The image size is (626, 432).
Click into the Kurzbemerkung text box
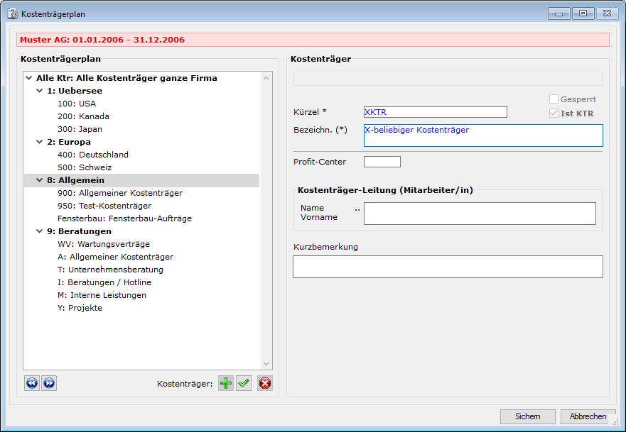tap(448, 267)
